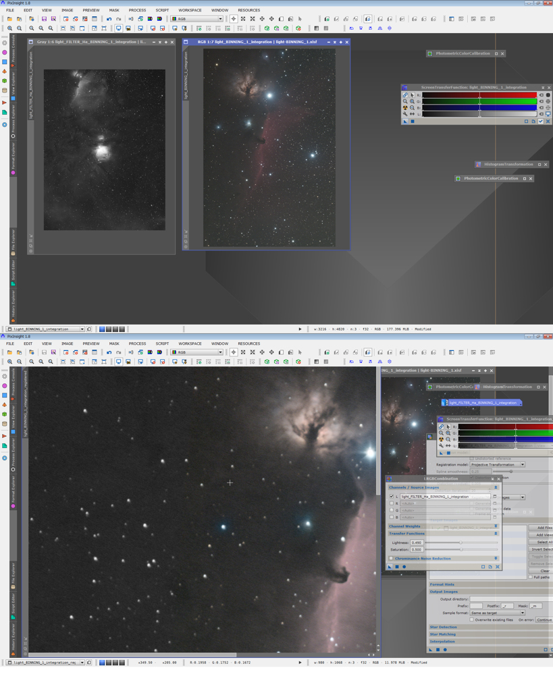Adjust the Lightness slider in LRGBCombination

click(461, 543)
